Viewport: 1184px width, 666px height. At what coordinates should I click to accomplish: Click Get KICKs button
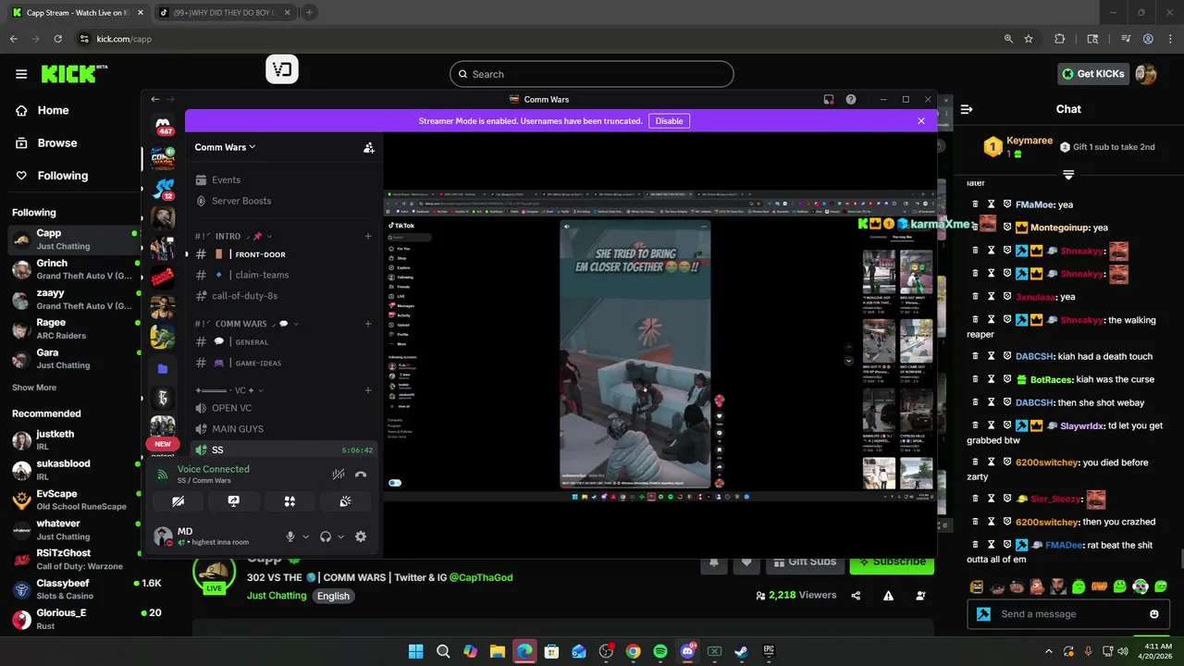coord(1093,74)
